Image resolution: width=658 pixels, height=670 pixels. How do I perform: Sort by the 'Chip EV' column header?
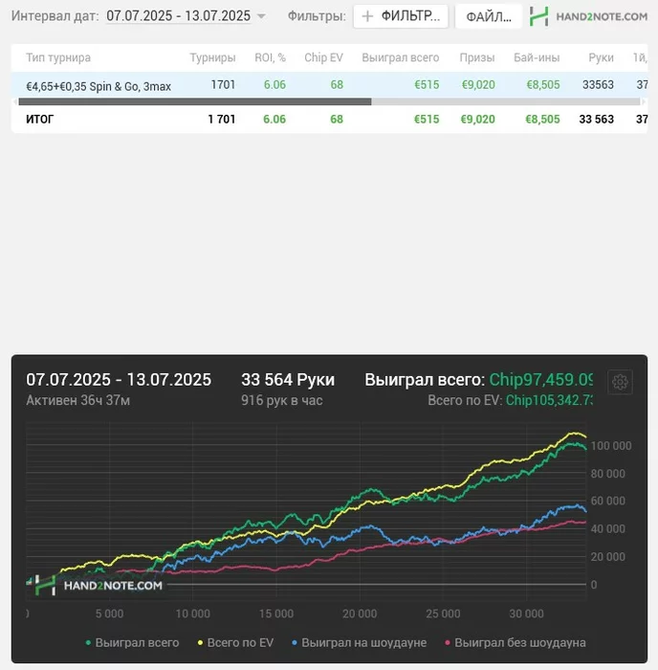pos(323,57)
